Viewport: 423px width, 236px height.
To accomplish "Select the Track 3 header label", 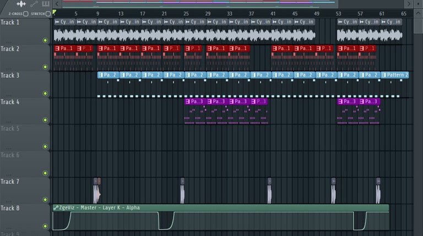I will pos(10,76).
